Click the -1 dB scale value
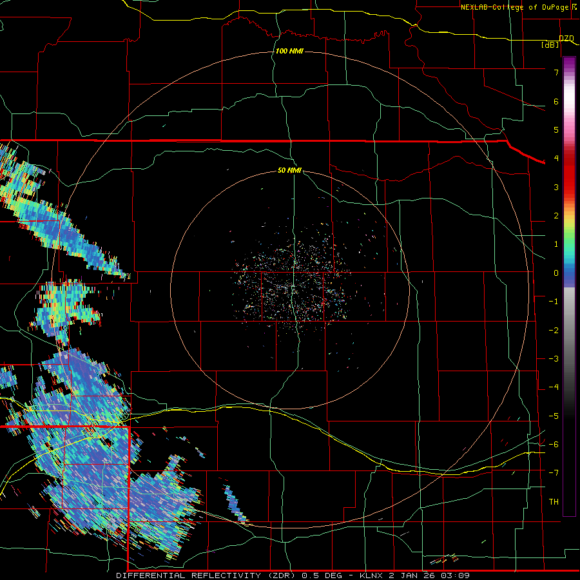Viewport: 580px width, 580px height. [554, 302]
